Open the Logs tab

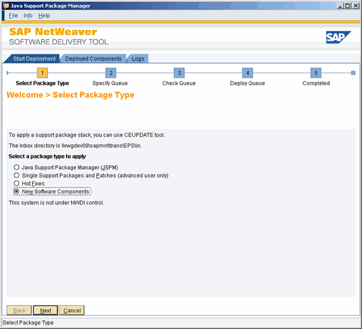tap(138, 59)
